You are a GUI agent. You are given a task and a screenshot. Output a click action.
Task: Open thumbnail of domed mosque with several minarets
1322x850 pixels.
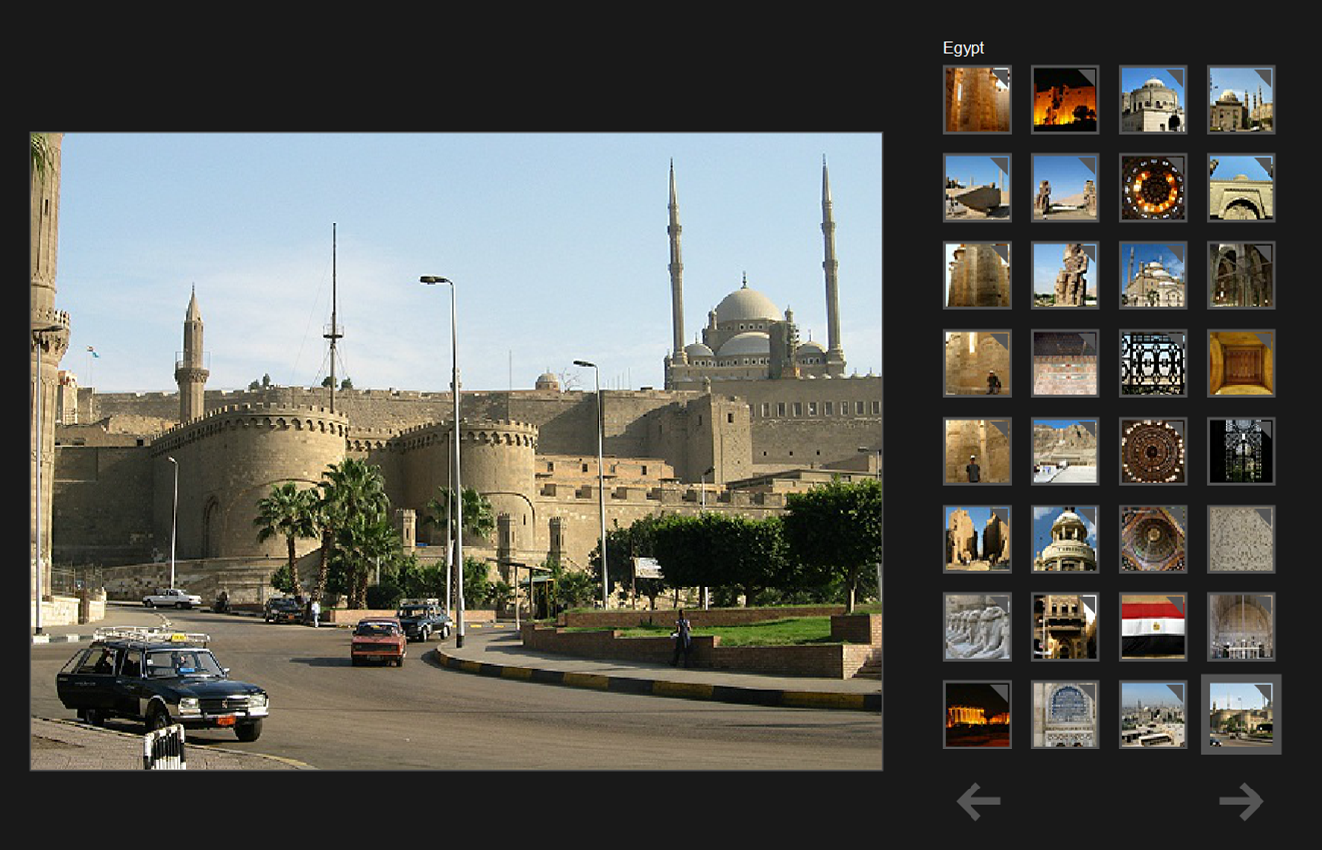1241,100
